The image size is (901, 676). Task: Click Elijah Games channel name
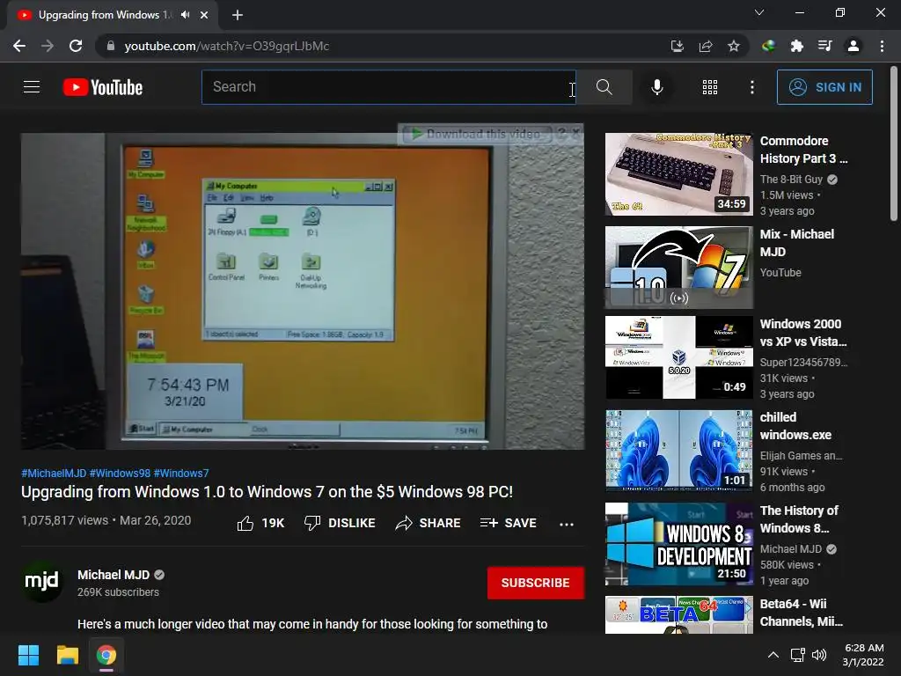tap(801, 456)
